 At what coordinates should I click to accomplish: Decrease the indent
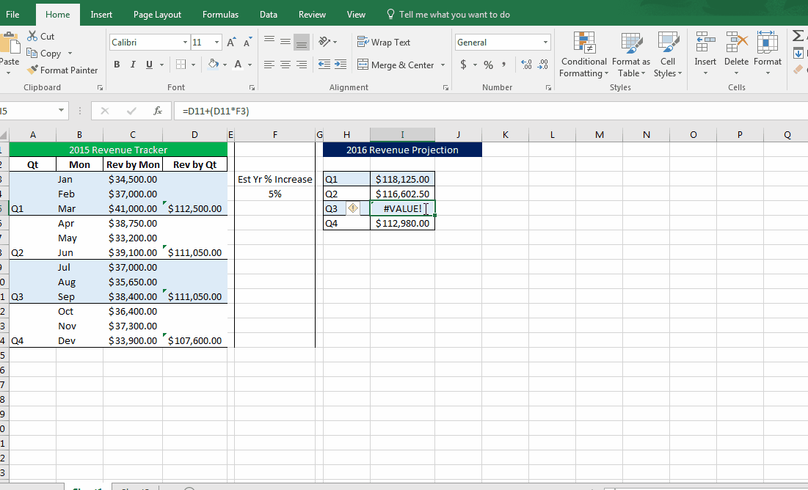tap(324, 65)
